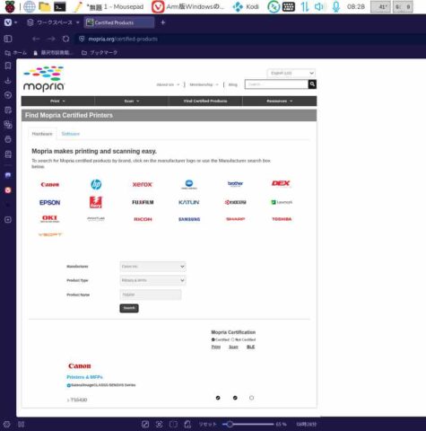Open the Downloads panel in sidebar
Image resolution: width=426 pixels, height=431 pixels.
coord(8,81)
